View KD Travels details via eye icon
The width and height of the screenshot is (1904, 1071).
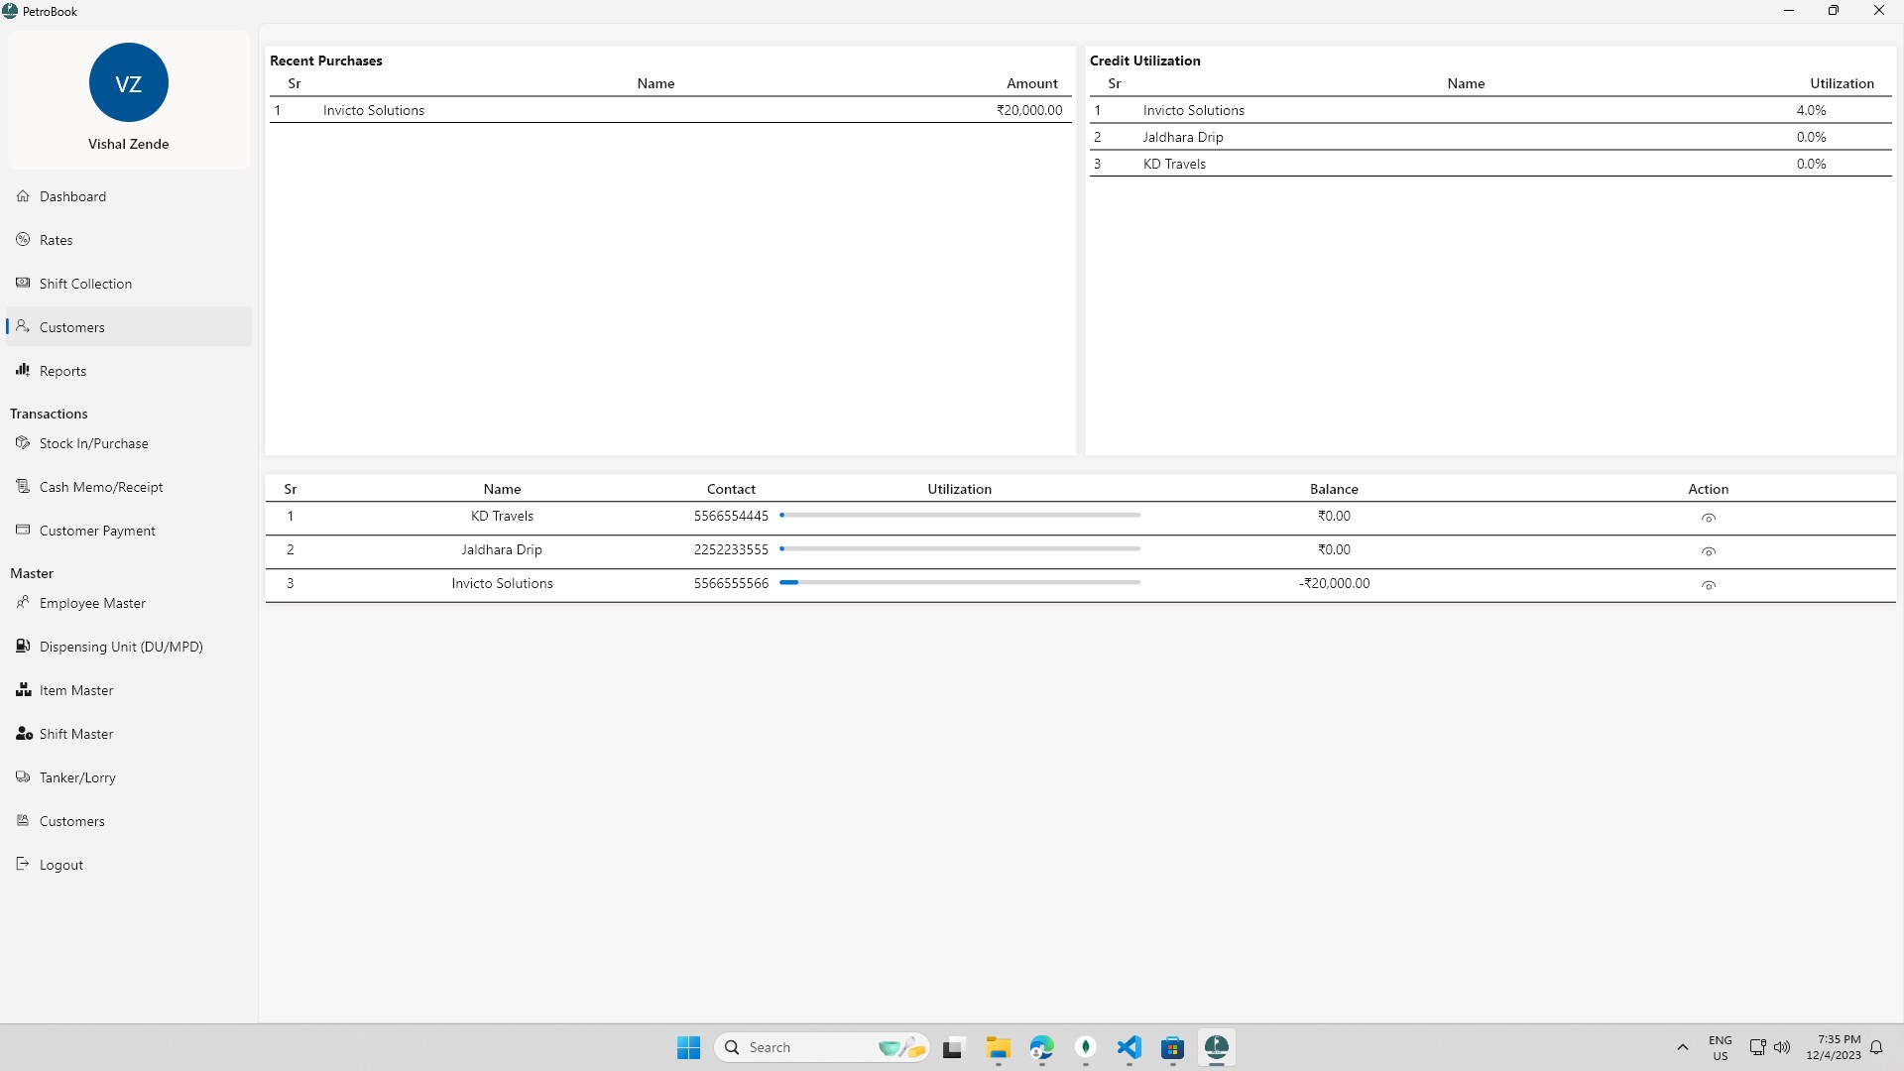click(x=1708, y=518)
